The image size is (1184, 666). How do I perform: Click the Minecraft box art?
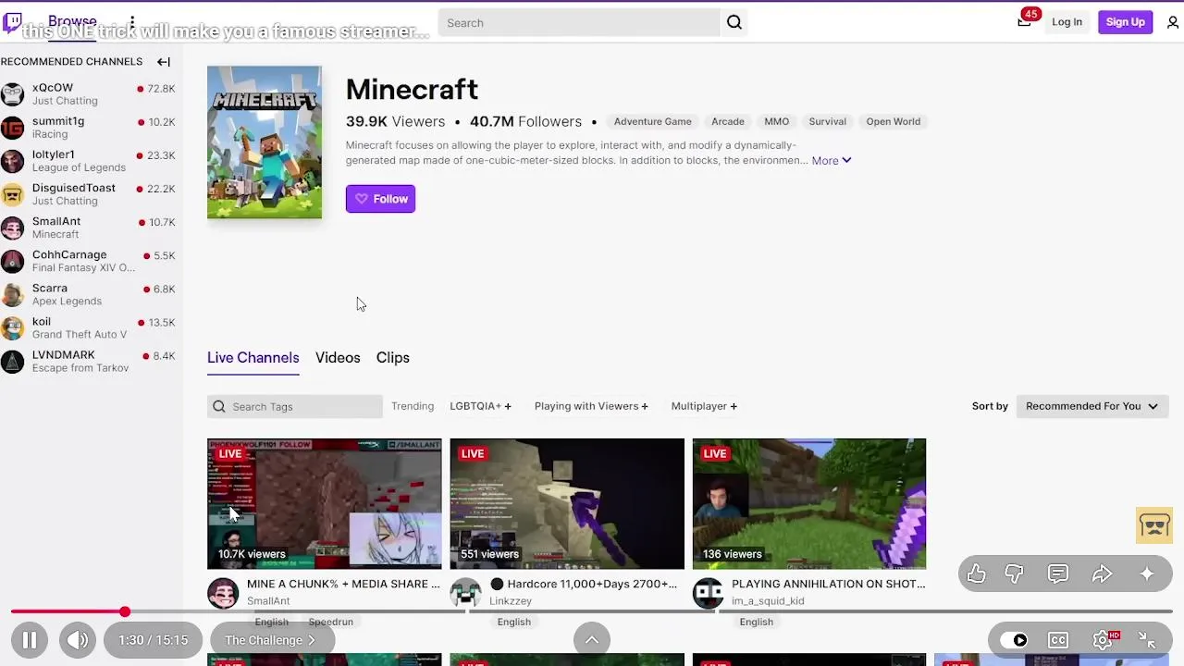[265, 142]
